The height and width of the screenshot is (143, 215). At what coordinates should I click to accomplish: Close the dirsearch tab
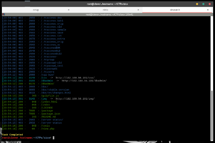(208, 10)
